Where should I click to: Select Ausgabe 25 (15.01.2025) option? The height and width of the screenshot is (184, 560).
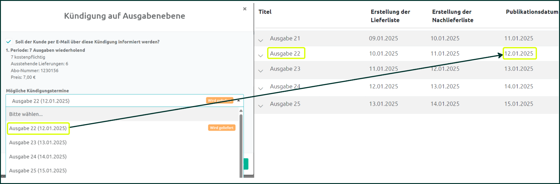coord(38,171)
